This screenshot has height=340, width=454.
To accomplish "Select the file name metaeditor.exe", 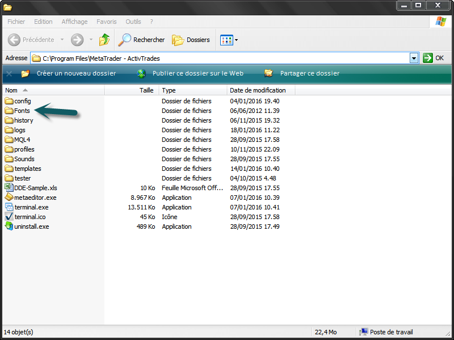I will [x=35, y=198].
